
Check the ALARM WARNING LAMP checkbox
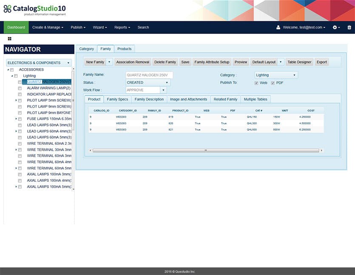pyautogui.click(x=20, y=88)
